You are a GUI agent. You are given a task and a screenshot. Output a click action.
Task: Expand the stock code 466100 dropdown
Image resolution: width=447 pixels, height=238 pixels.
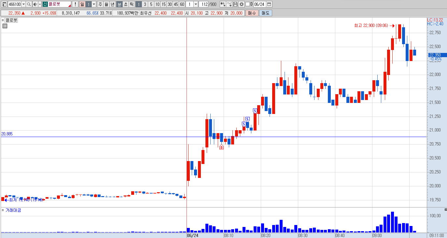pos(23,4)
